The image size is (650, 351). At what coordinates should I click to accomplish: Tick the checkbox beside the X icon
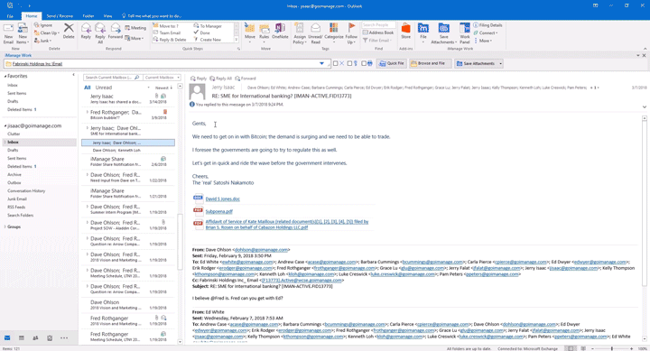point(335,63)
